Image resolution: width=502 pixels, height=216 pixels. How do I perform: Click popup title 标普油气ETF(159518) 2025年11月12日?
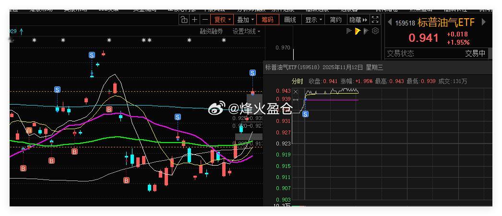(314, 68)
